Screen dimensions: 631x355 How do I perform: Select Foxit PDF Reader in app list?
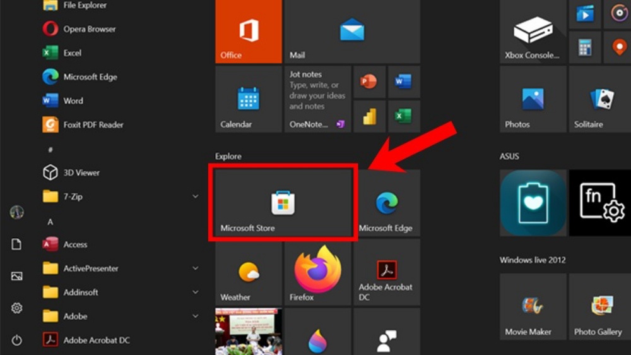click(x=93, y=125)
